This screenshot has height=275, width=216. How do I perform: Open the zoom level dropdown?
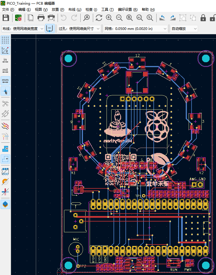pos(184,28)
